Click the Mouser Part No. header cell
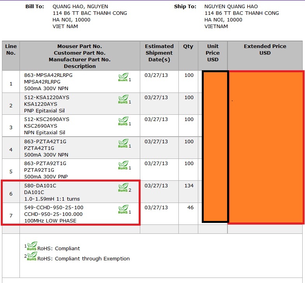The width and height of the screenshot is (305, 283). [x=79, y=56]
